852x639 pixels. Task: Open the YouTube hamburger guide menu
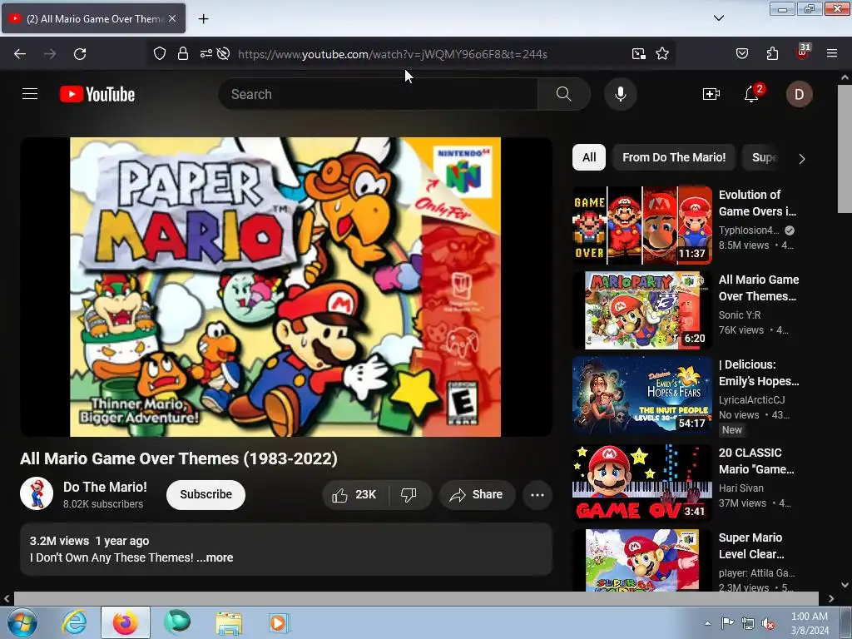tap(30, 94)
